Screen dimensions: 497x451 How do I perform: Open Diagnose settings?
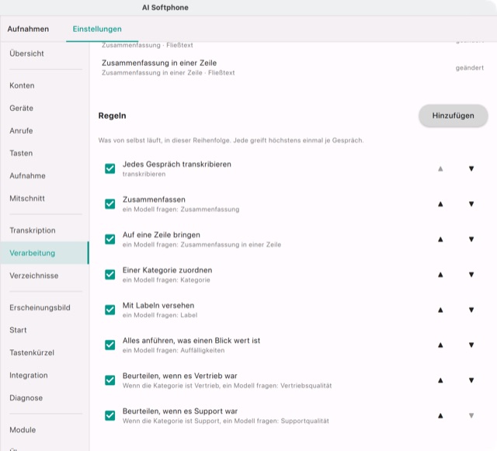pos(44,397)
